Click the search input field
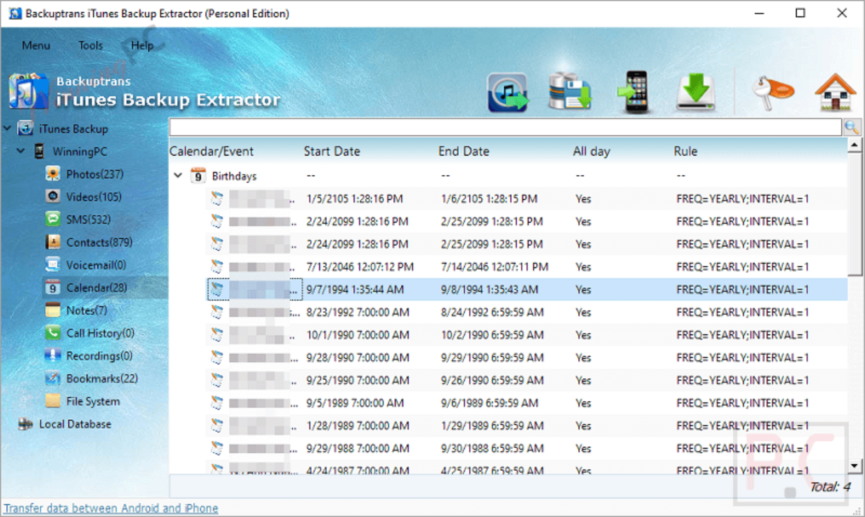This screenshot has height=517, width=865. pos(506,127)
